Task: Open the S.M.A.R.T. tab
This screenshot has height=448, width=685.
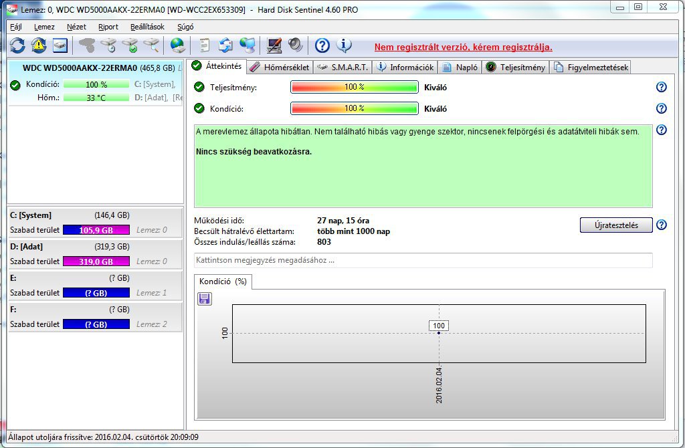Action: [342, 68]
